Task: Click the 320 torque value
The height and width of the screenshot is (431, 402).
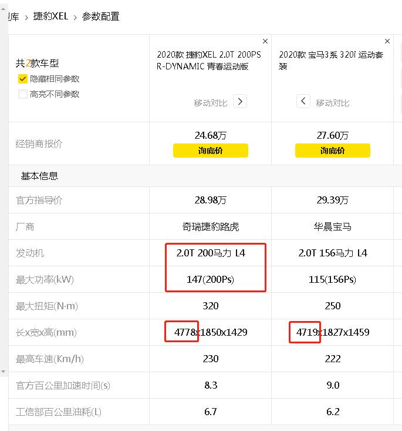Action: (211, 306)
